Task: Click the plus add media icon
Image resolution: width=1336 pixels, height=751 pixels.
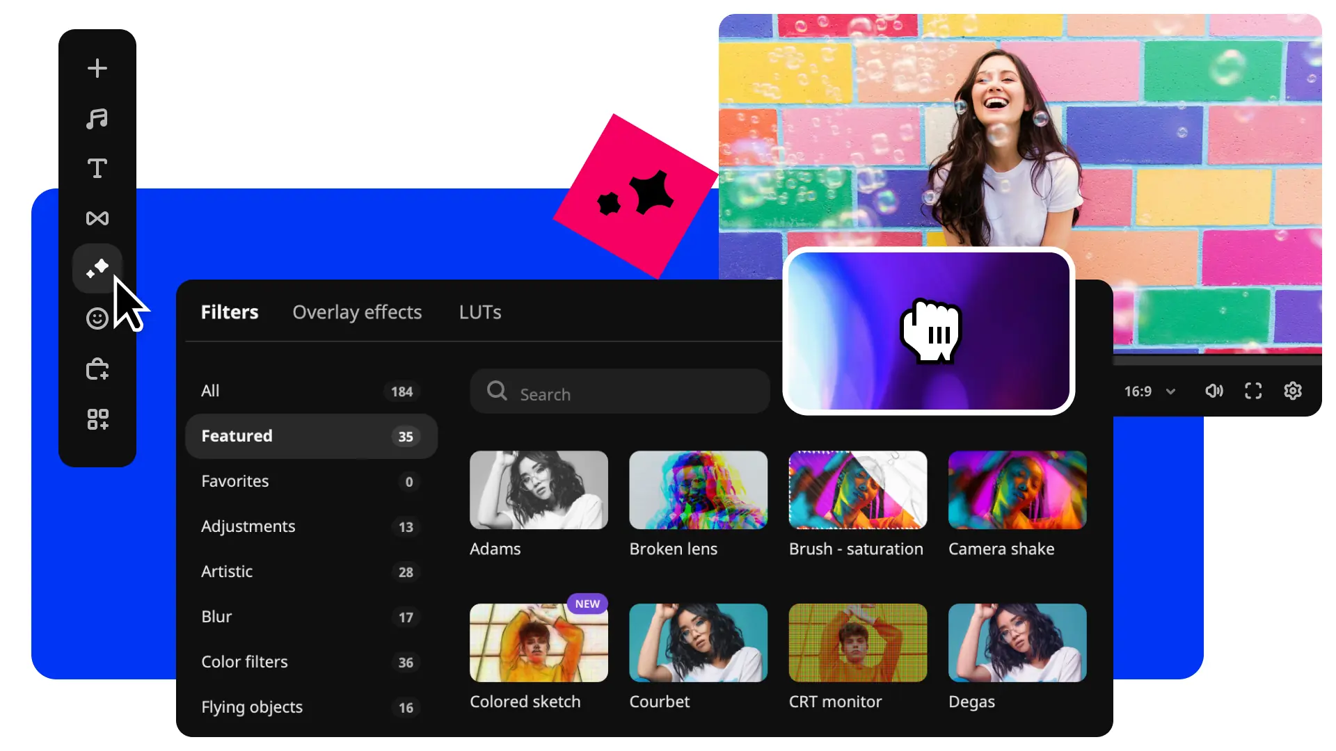Action: click(97, 68)
